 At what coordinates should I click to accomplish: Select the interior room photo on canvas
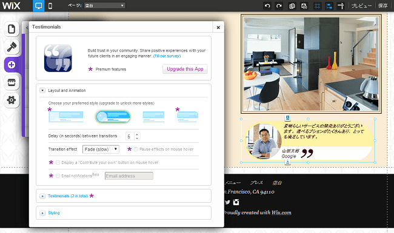311,64
